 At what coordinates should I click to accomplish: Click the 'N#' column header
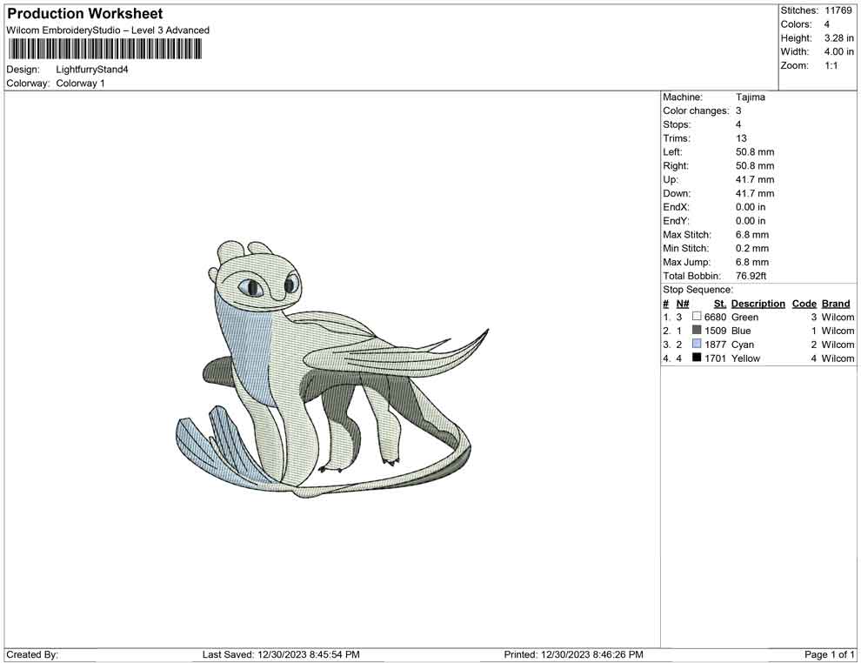pos(683,304)
